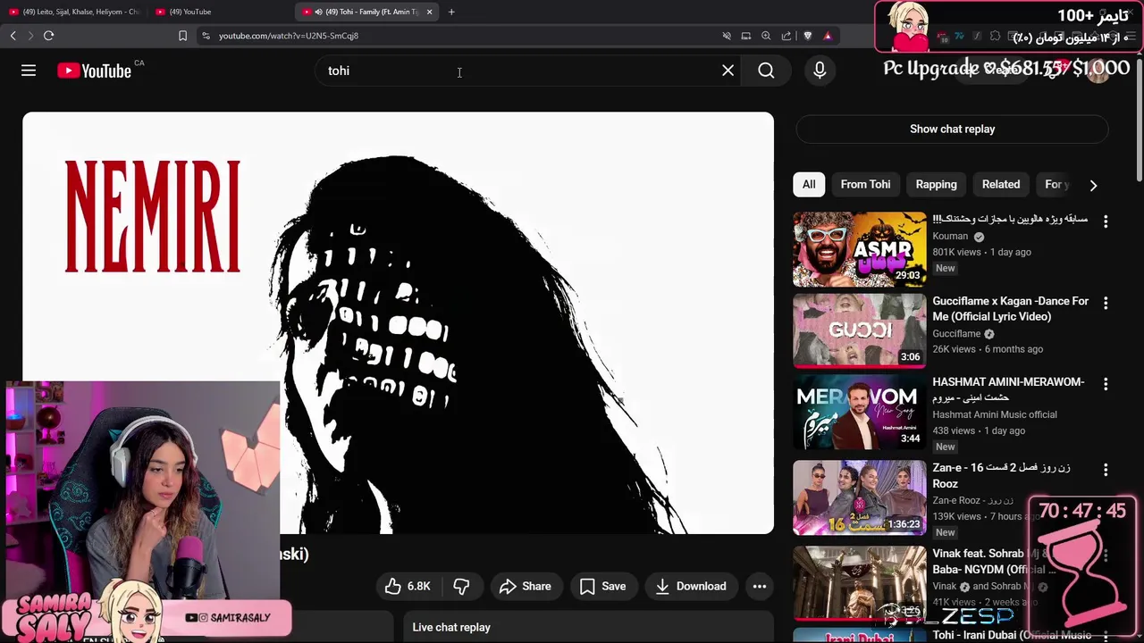The width and height of the screenshot is (1144, 643).
Task: Show chat replay
Action: [952, 129]
